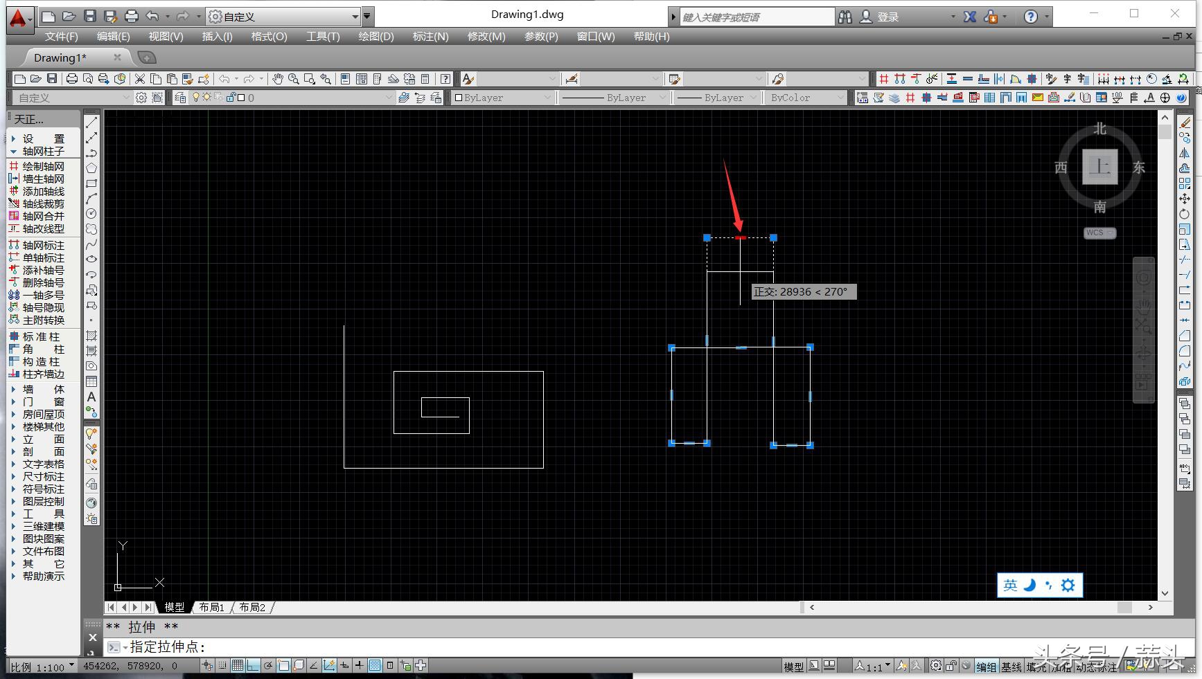1202x679 pixels.
Task: Click the search keyword input field
Action: point(757,17)
